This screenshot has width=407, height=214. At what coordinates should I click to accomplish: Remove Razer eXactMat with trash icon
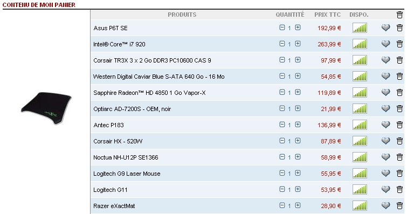tap(399, 206)
